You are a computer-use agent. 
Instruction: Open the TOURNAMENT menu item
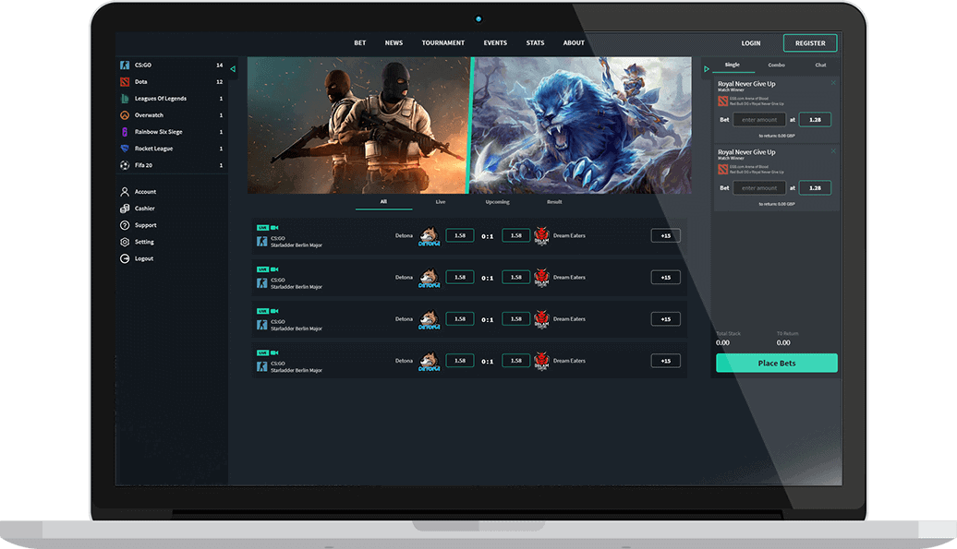[442, 43]
